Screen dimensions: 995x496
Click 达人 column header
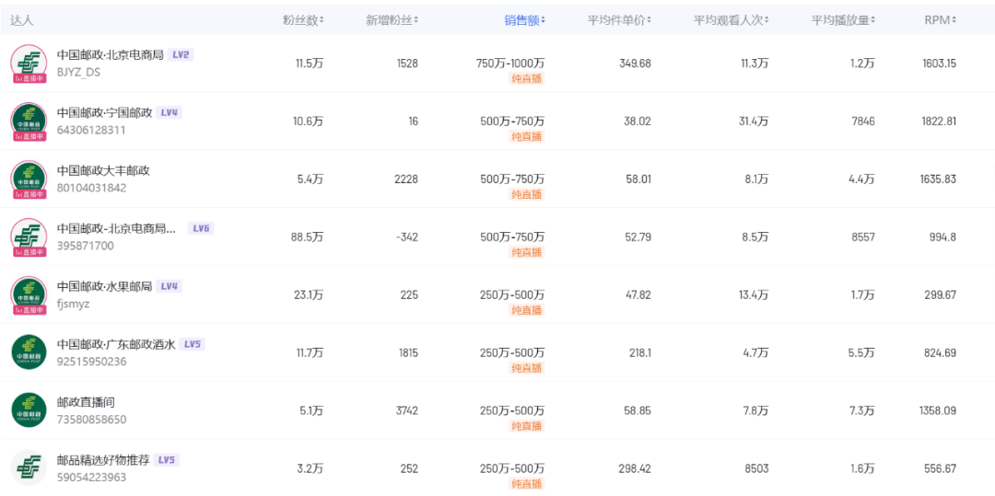[21, 20]
